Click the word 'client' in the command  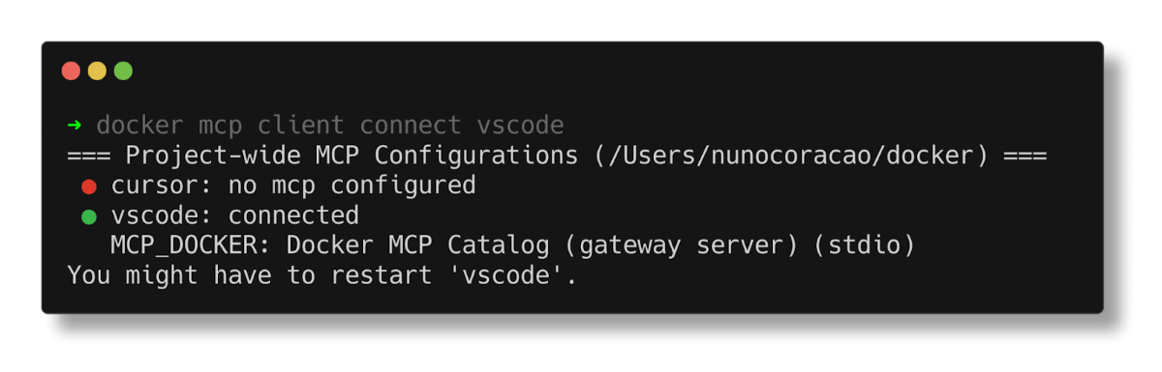[300, 126]
